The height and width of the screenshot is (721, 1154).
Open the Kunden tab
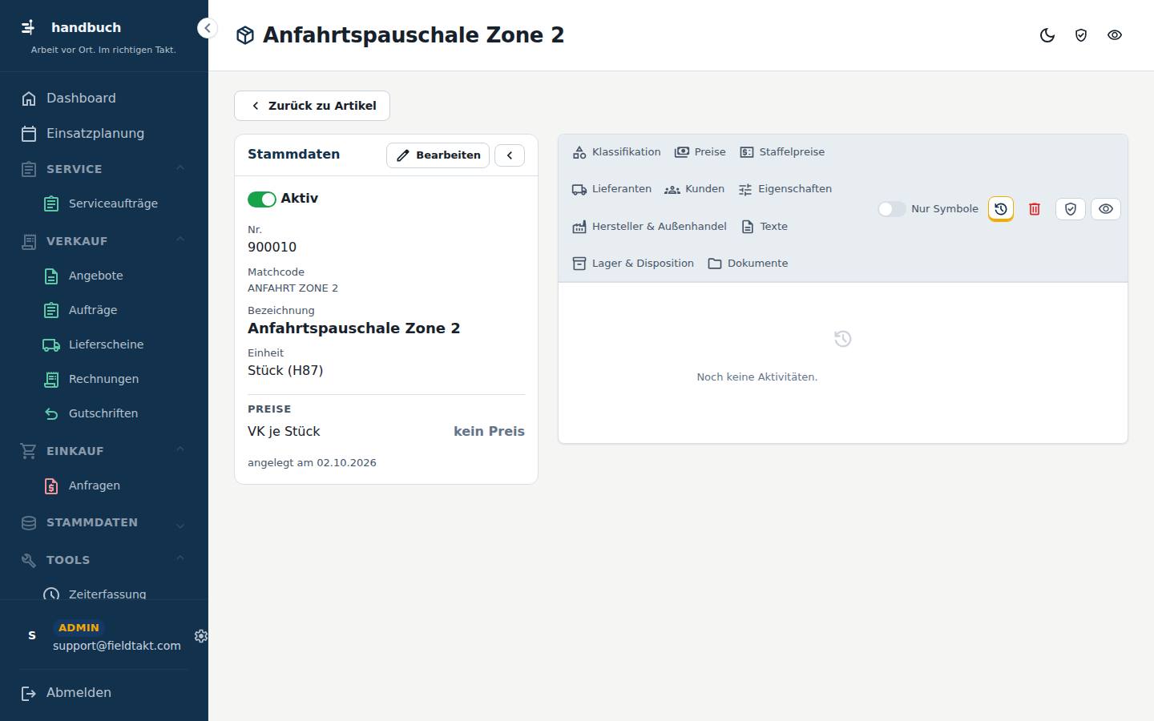coord(695,189)
